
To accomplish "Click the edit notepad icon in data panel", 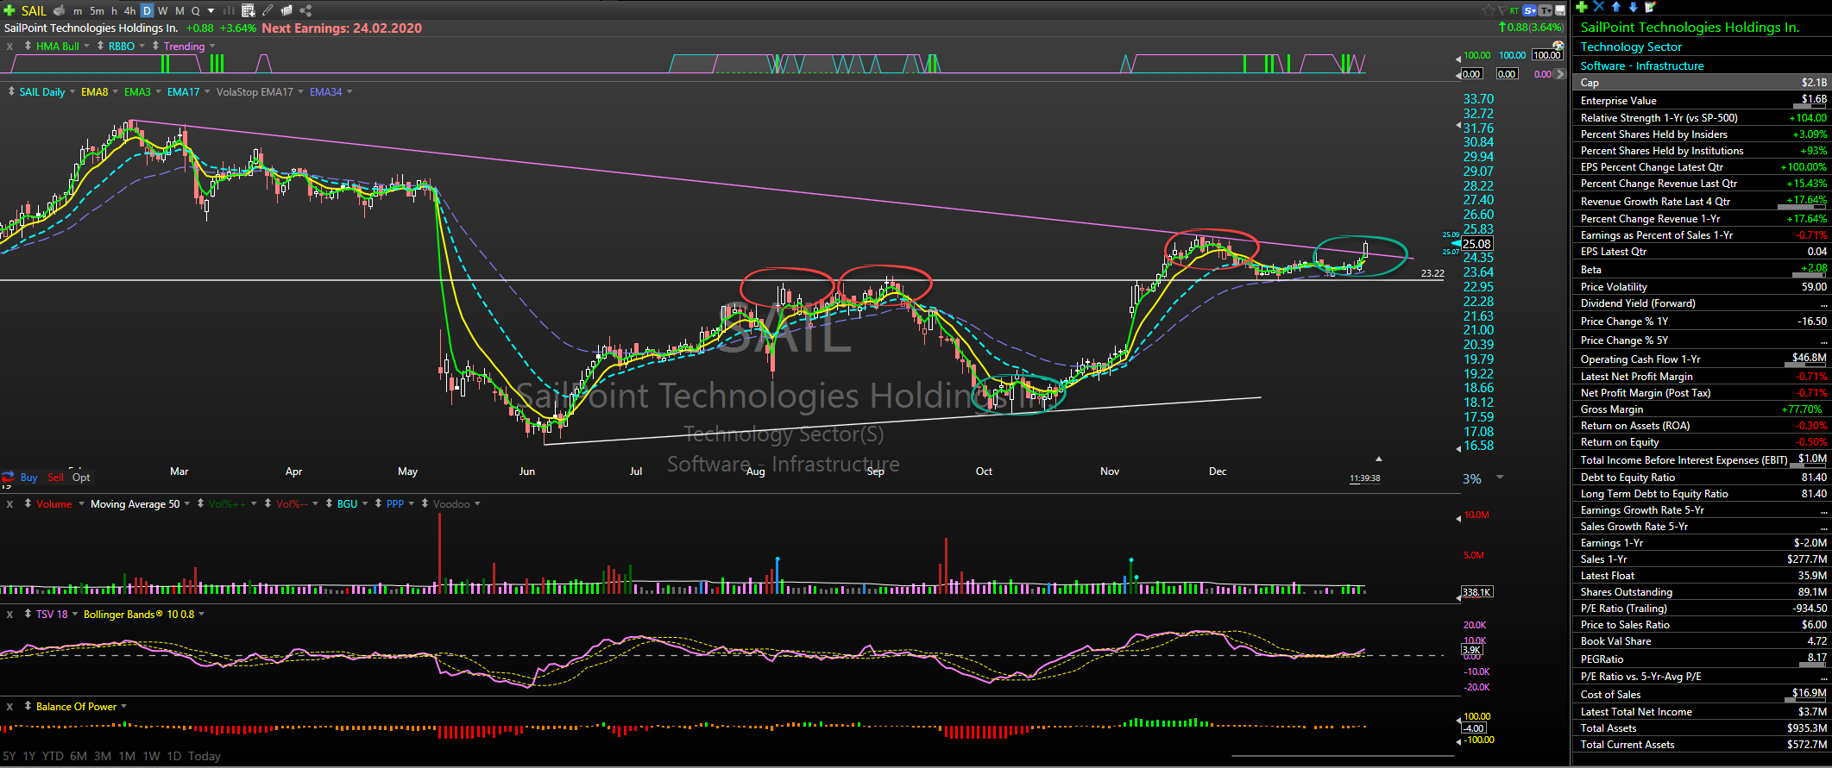I will point(1650,7).
